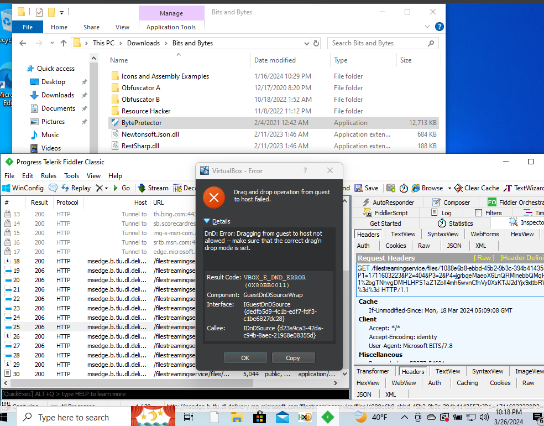Viewport: 544px width, 426px height.
Task: Click the Go resume button in Fiddler
Action: (x=122, y=188)
